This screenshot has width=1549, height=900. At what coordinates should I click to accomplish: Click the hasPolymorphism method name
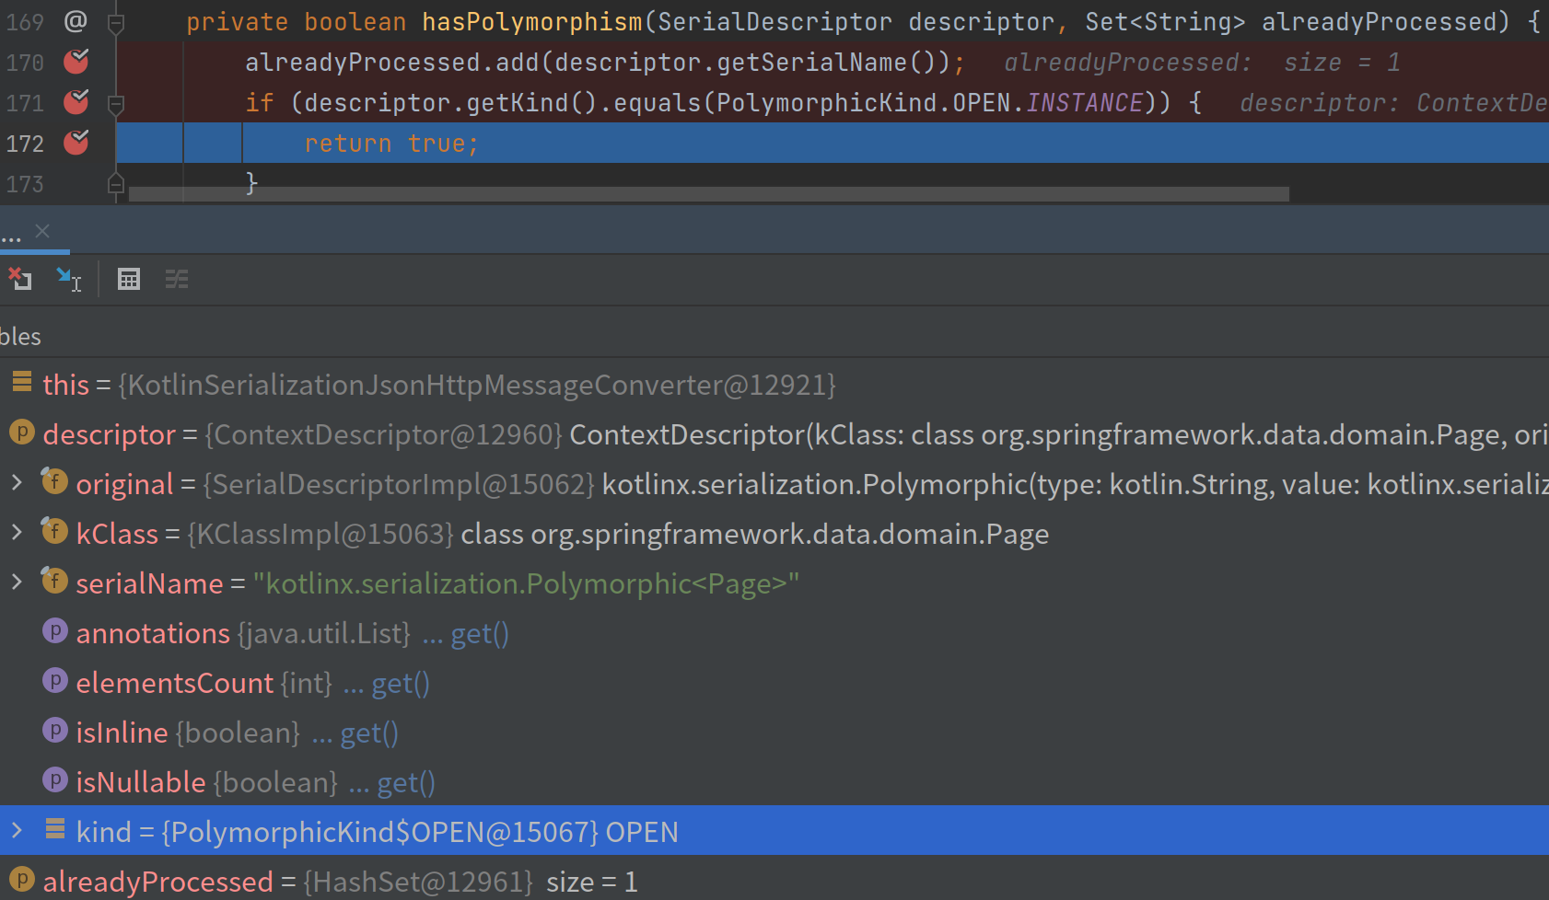click(531, 22)
